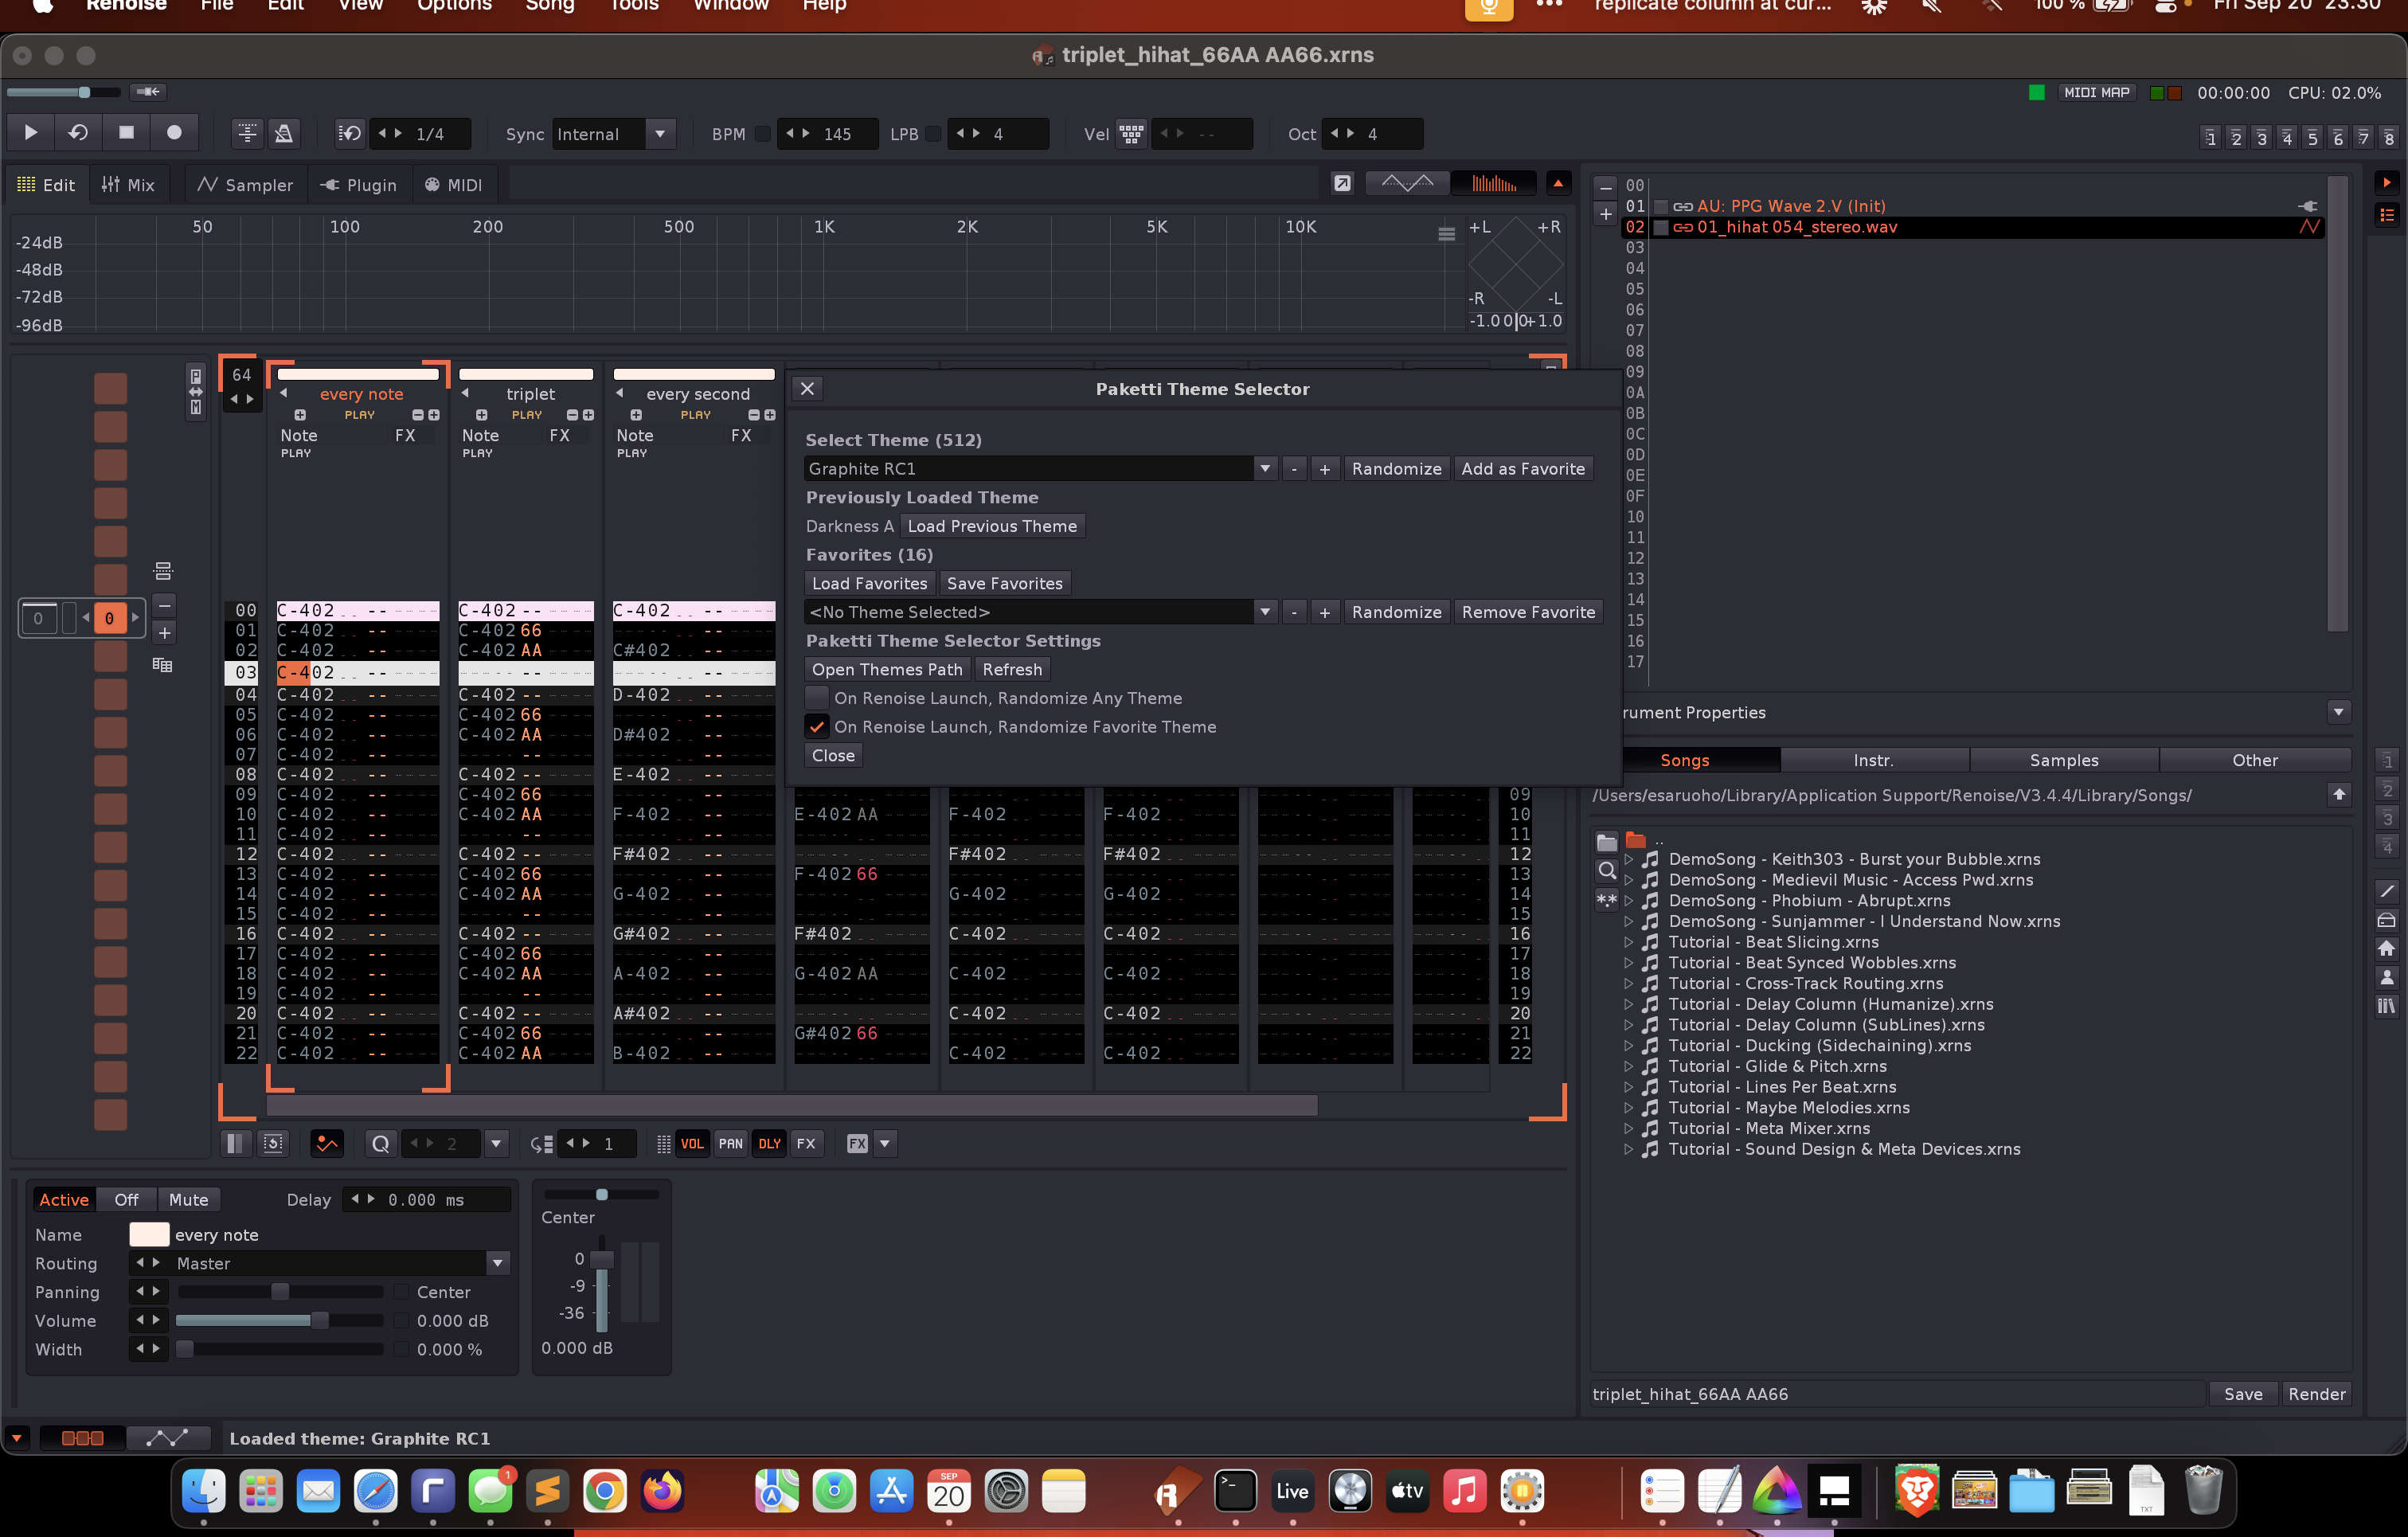Click the Quantize Q button
The height and width of the screenshot is (1537, 2408).
(x=380, y=1144)
